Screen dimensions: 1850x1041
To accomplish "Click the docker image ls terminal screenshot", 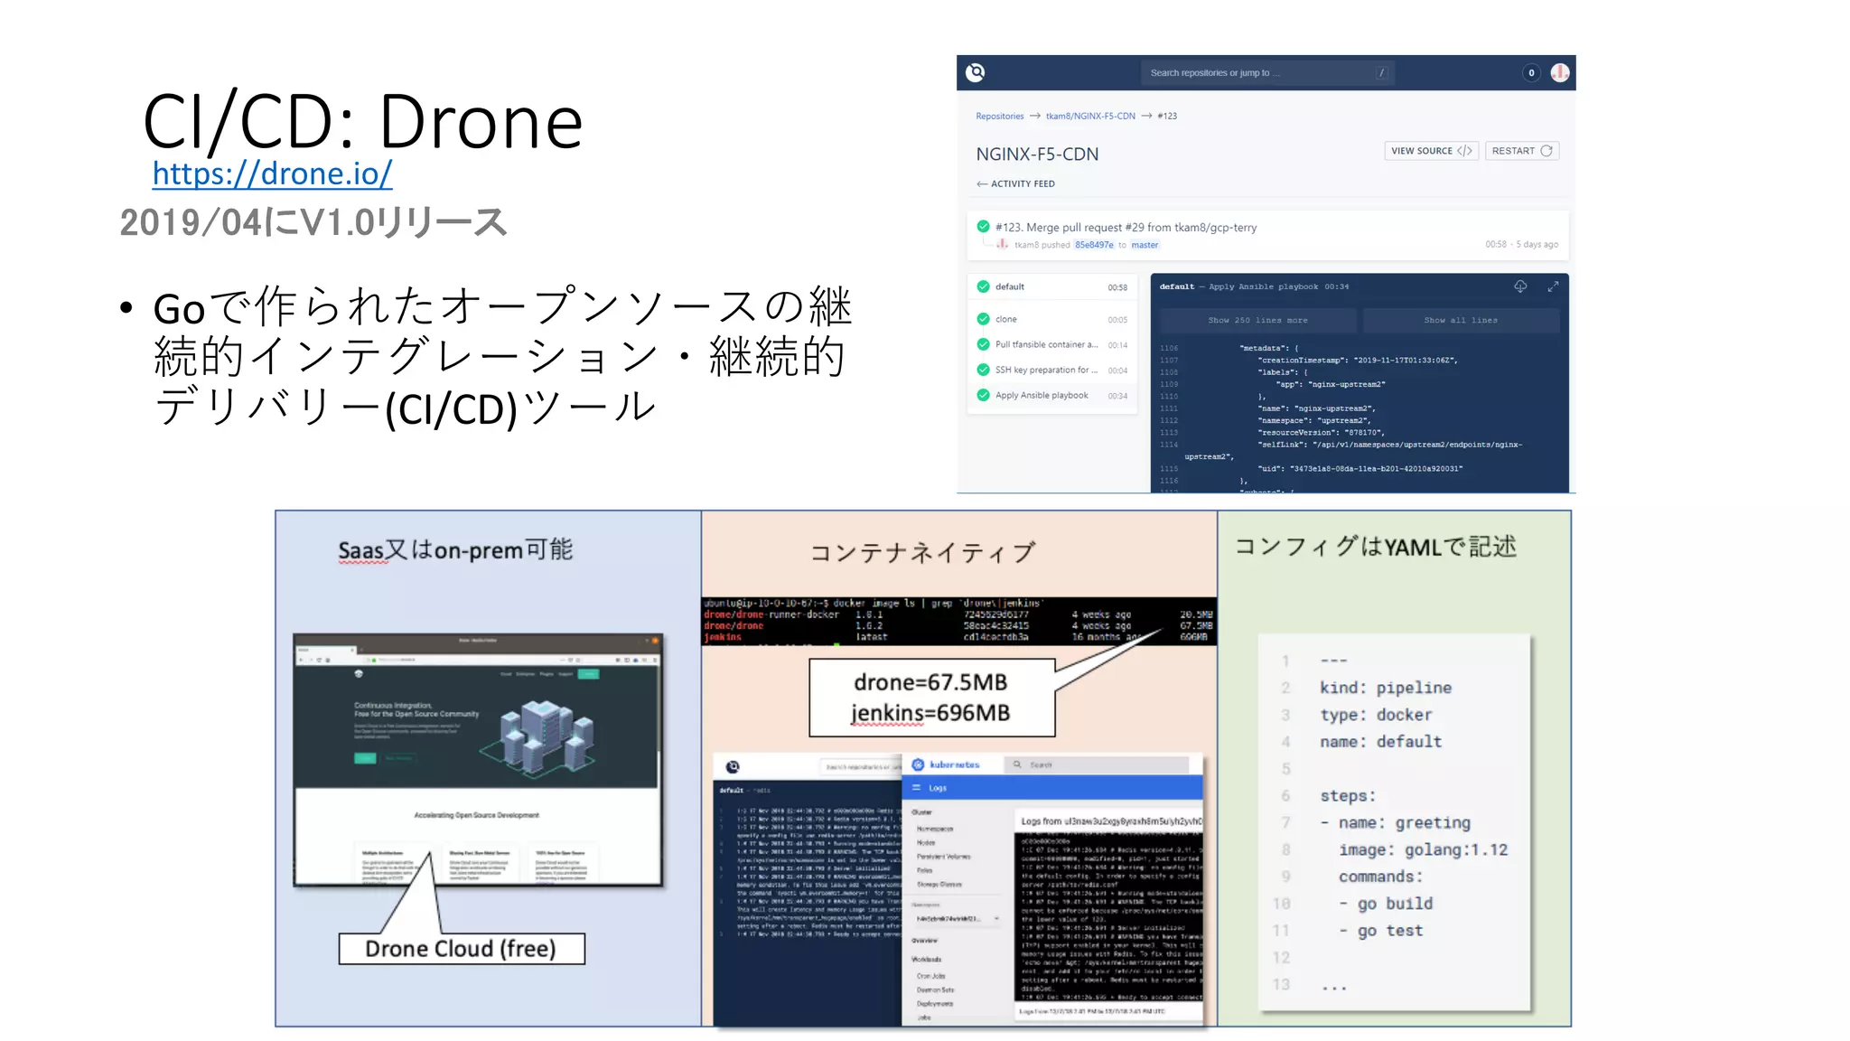I will 959,621.
